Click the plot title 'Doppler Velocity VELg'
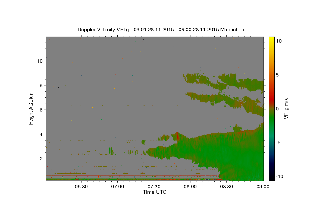 pos(104,30)
